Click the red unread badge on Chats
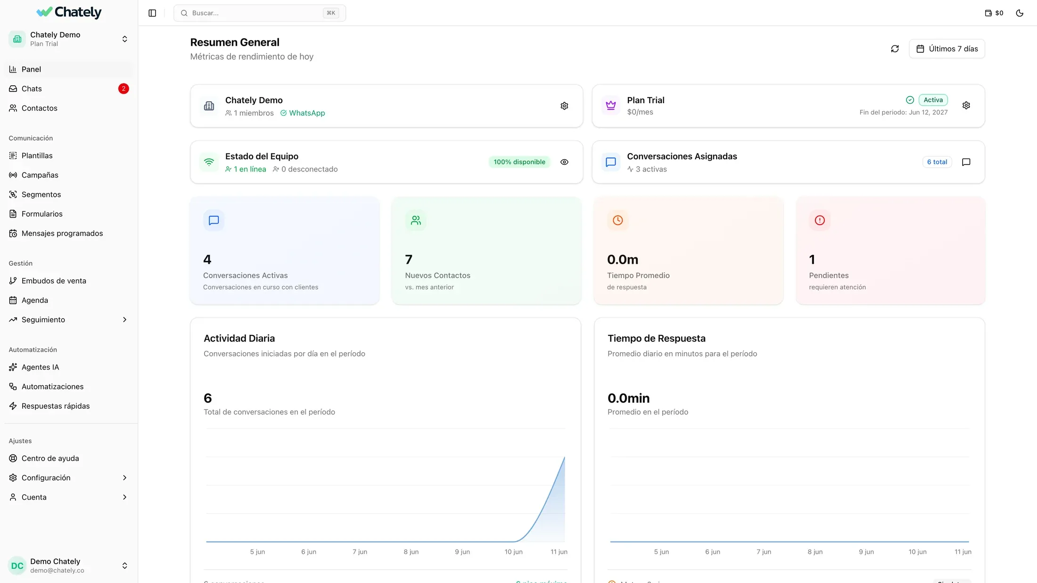The height and width of the screenshot is (583, 1037). coord(123,89)
